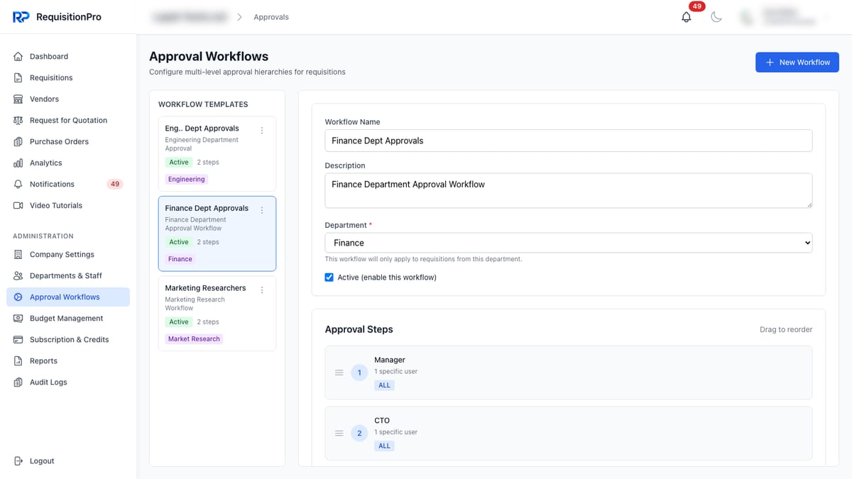Screen dimensions: 852x479
Task: Open Requisitions menu item
Action: (68, 77)
